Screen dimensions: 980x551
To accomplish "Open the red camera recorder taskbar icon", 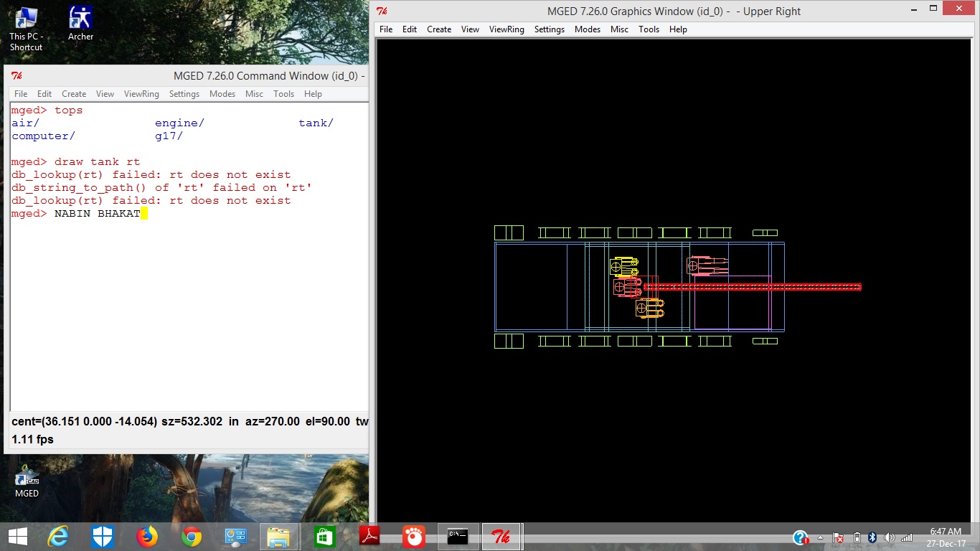I will point(413,537).
